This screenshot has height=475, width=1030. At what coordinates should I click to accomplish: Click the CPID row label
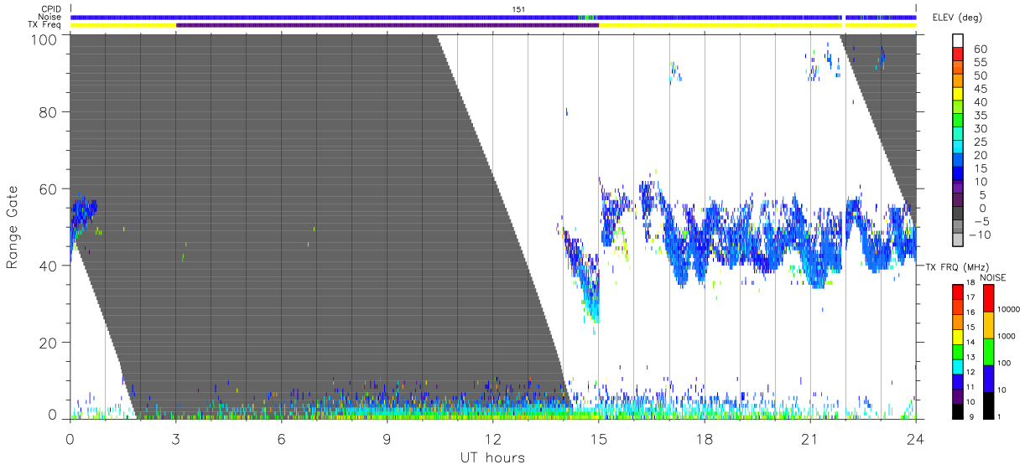pyautogui.click(x=50, y=9)
